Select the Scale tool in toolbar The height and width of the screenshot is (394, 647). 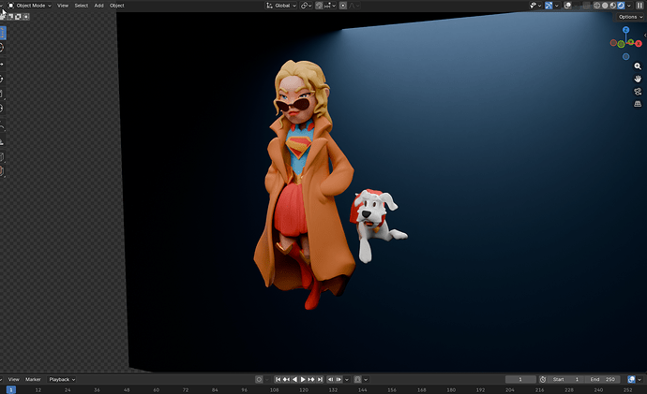pyautogui.click(x=2, y=94)
